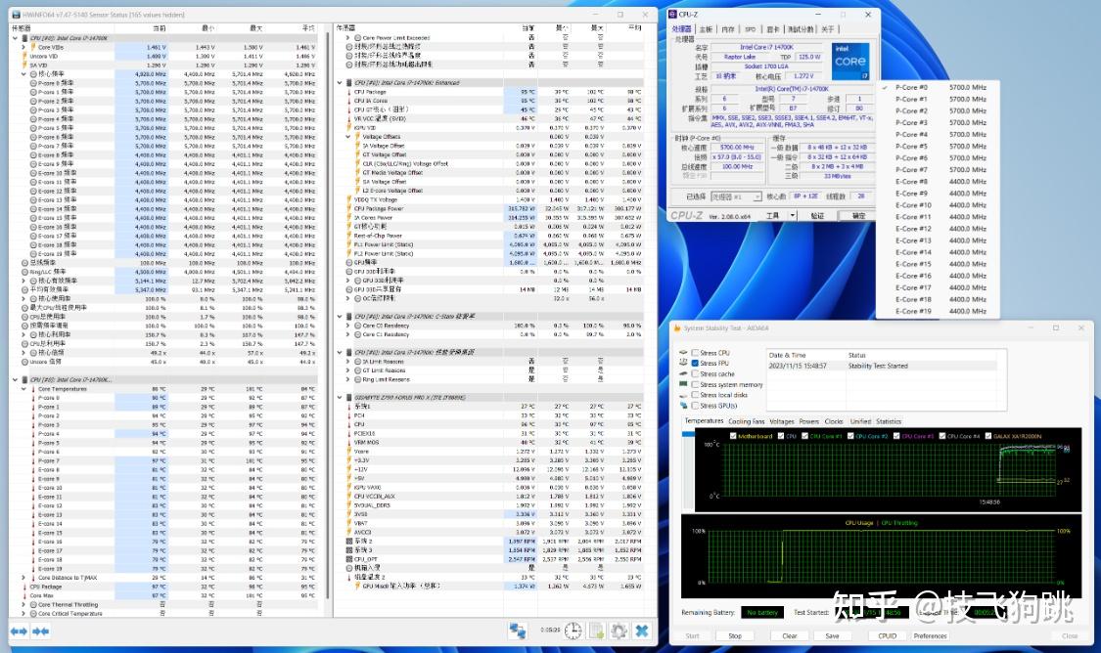
Task: Expand Core Distance to TjMAX row
Action: tap(23, 578)
